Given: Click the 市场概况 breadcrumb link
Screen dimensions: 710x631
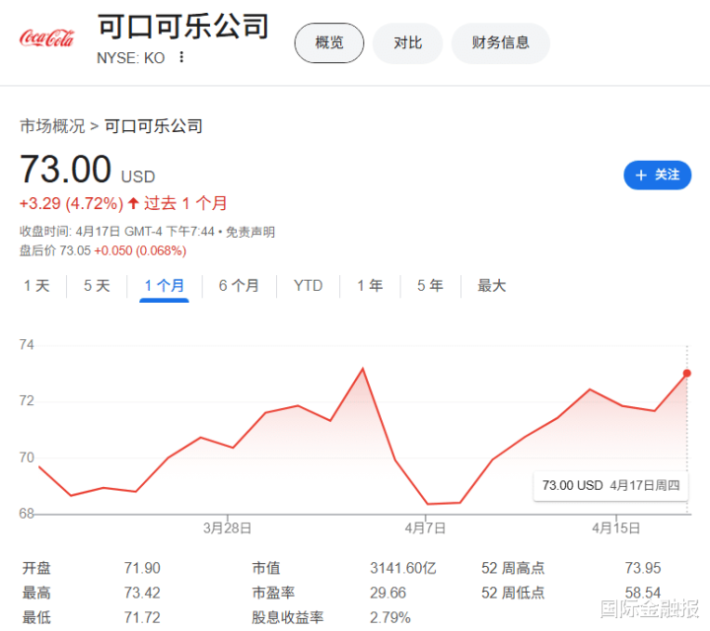Looking at the screenshot, I should tap(52, 126).
